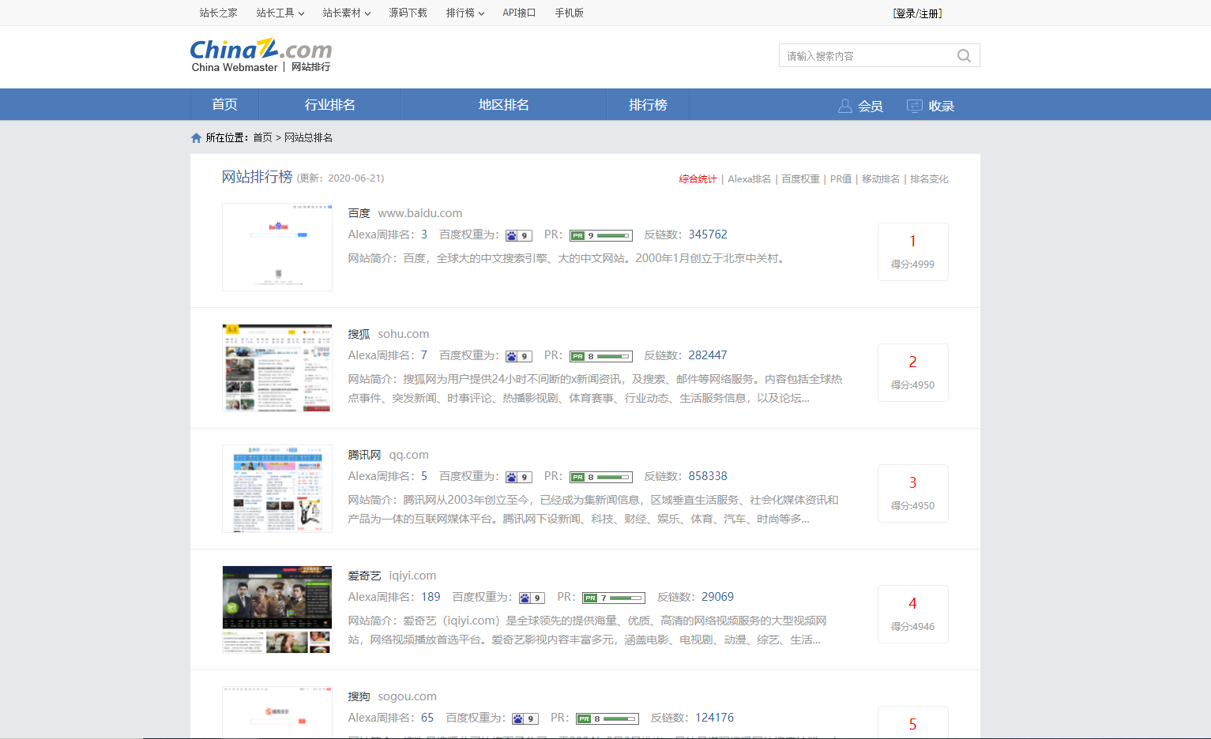Open 源码下载 in top bar
The image size is (1211, 739).
[408, 13]
